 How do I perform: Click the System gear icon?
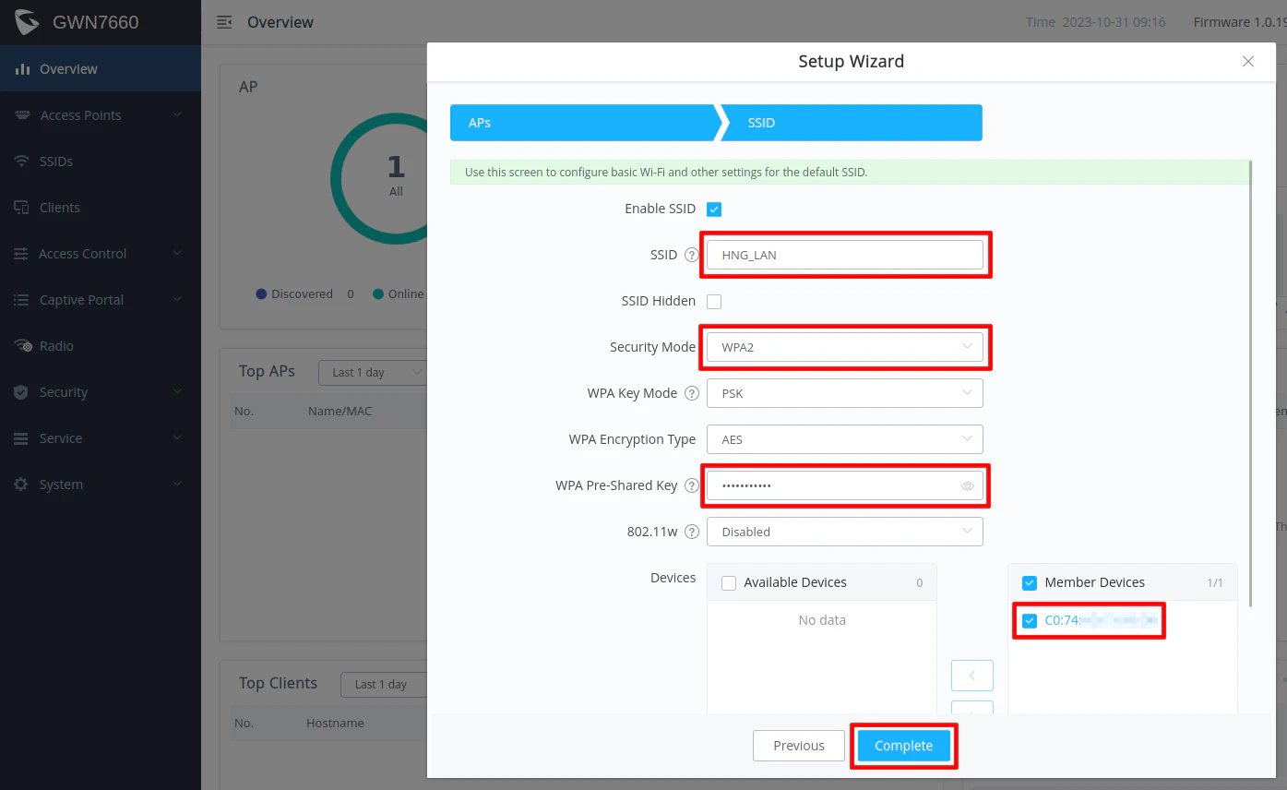[x=21, y=485]
